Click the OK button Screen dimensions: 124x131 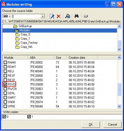coord(91,124)
